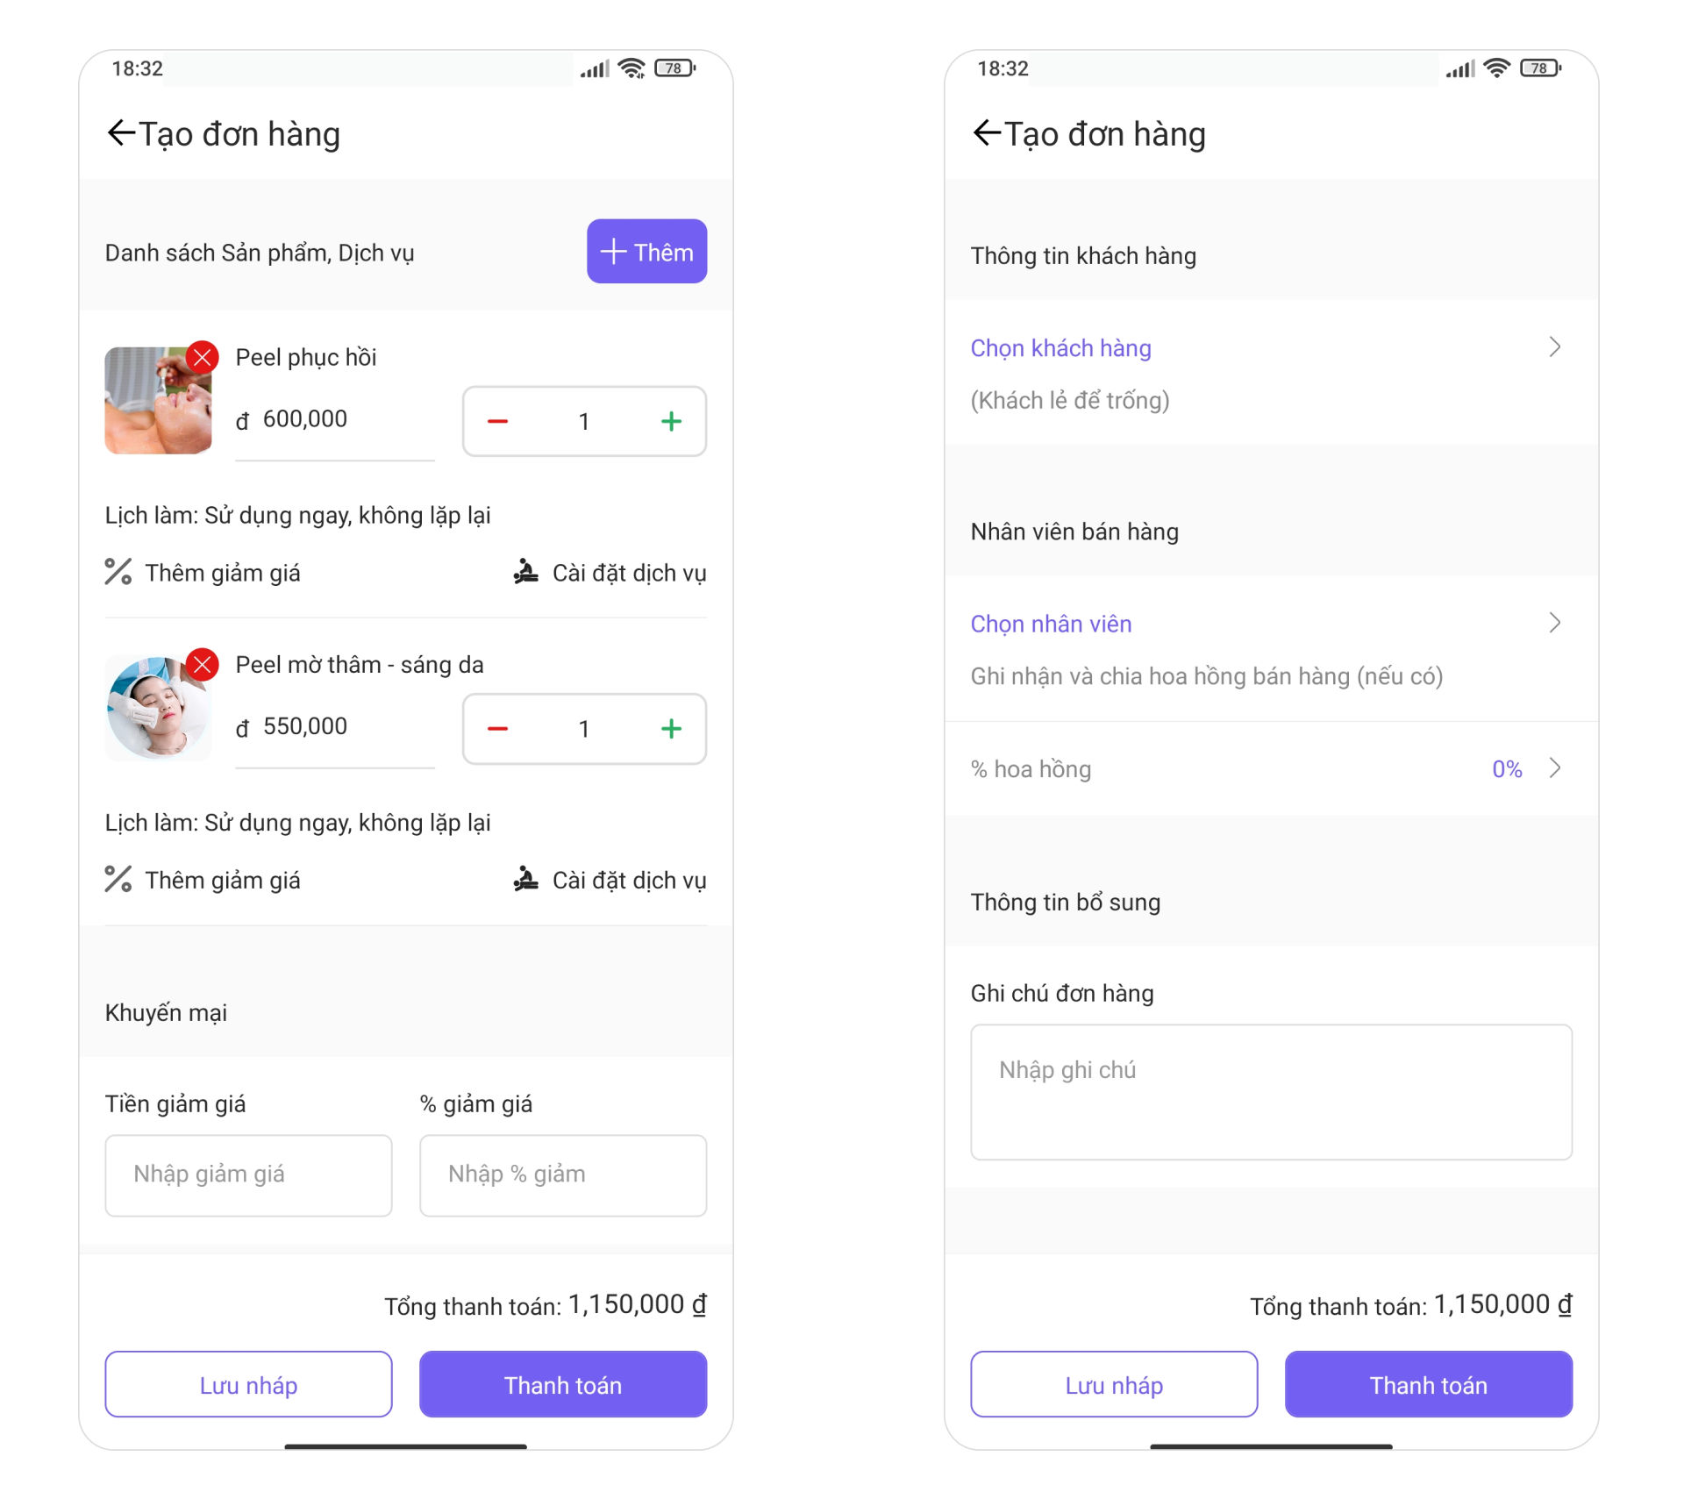Tap back arrow on right screen header
This screenshot has width=1684, height=1499.
pos(987,133)
